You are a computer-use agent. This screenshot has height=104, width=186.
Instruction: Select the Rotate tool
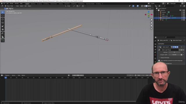point(3,23)
